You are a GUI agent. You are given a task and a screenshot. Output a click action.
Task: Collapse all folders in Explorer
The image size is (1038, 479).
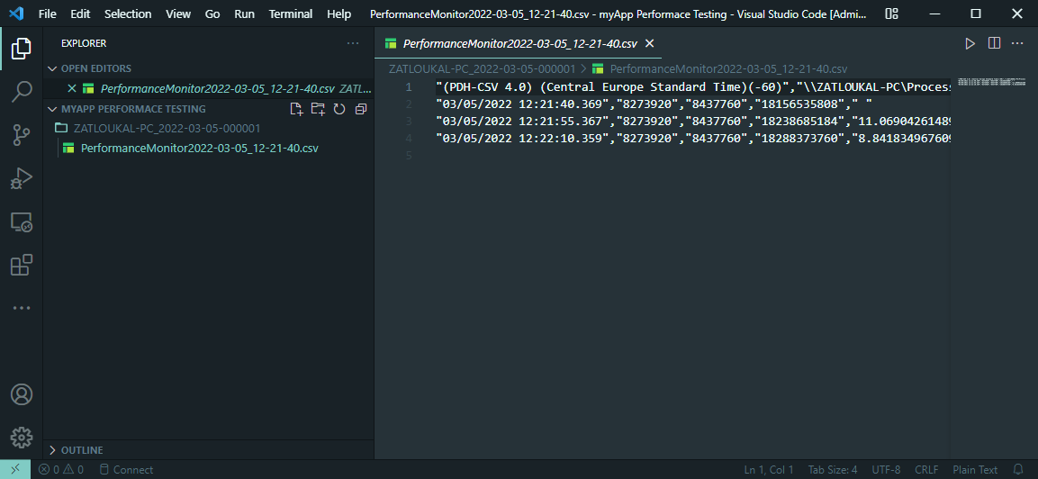[361, 109]
